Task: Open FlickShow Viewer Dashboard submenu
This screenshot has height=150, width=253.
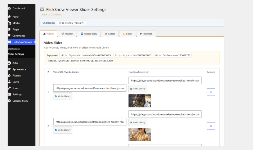Action: click(x=14, y=49)
